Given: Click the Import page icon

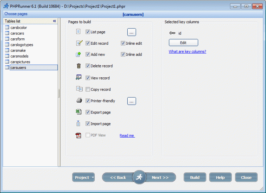Looking at the screenshot, I should pos(78,123).
